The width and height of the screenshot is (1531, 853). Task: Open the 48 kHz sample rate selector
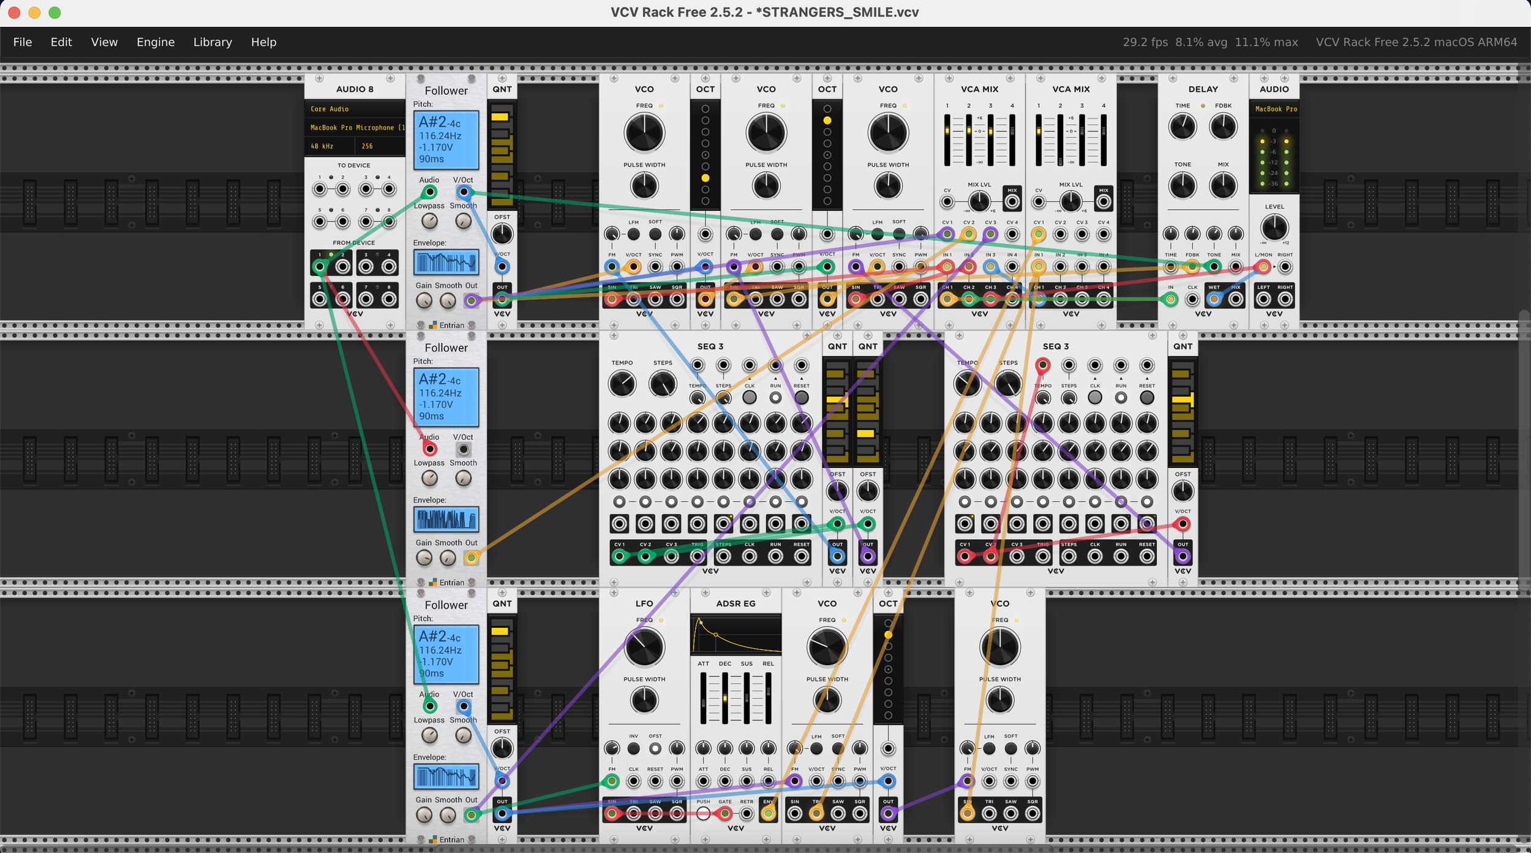[x=329, y=146]
